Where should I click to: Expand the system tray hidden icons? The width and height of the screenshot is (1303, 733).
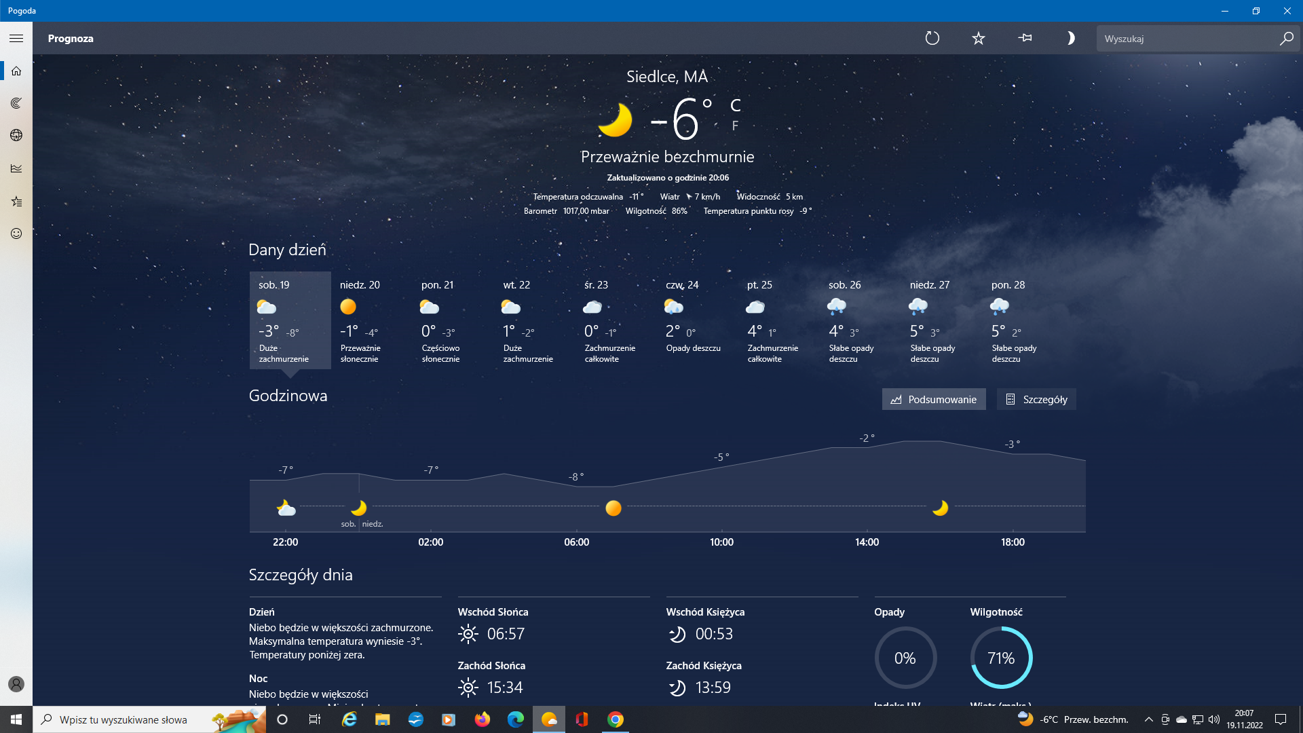1148,719
